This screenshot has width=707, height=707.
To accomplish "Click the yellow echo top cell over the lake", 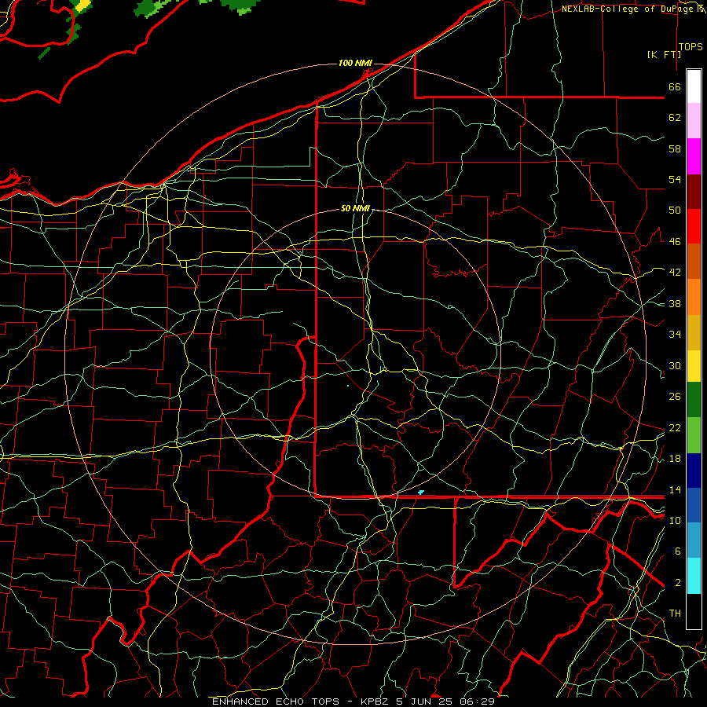I will click(x=82, y=5).
